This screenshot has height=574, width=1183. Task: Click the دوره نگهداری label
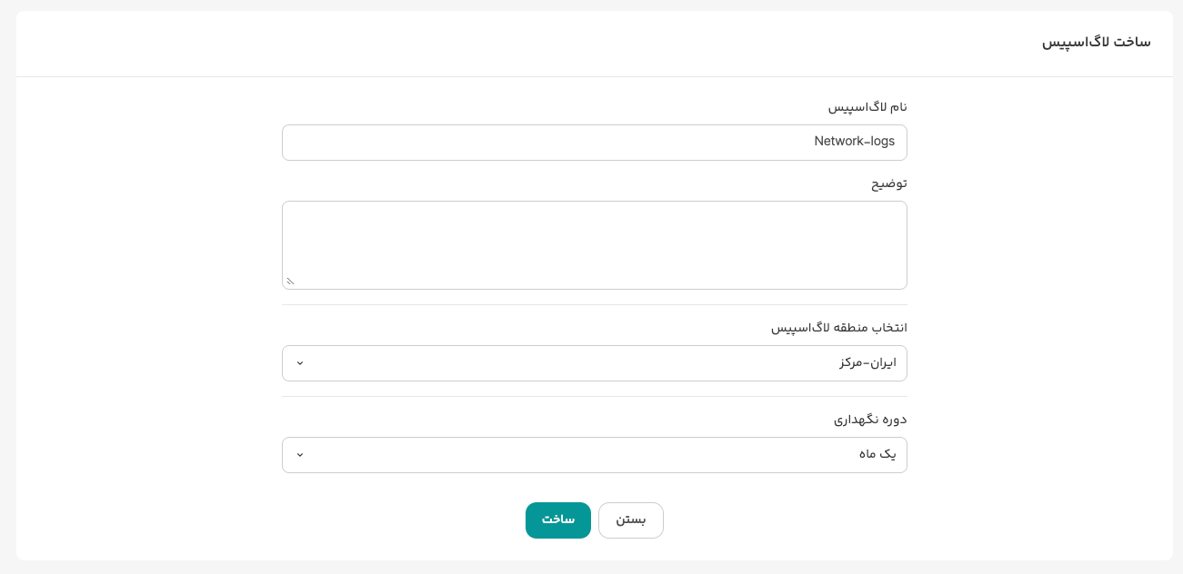867,419
